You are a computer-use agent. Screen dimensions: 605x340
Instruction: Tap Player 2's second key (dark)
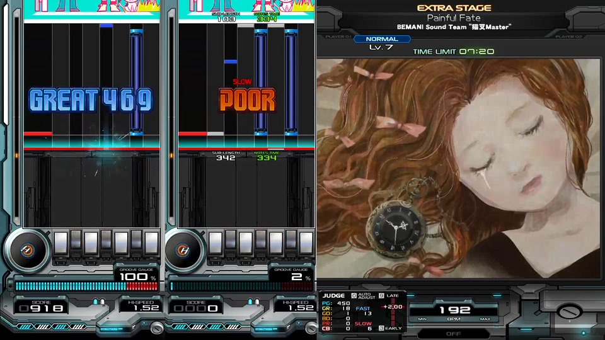pyautogui.click(x=231, y=240)
